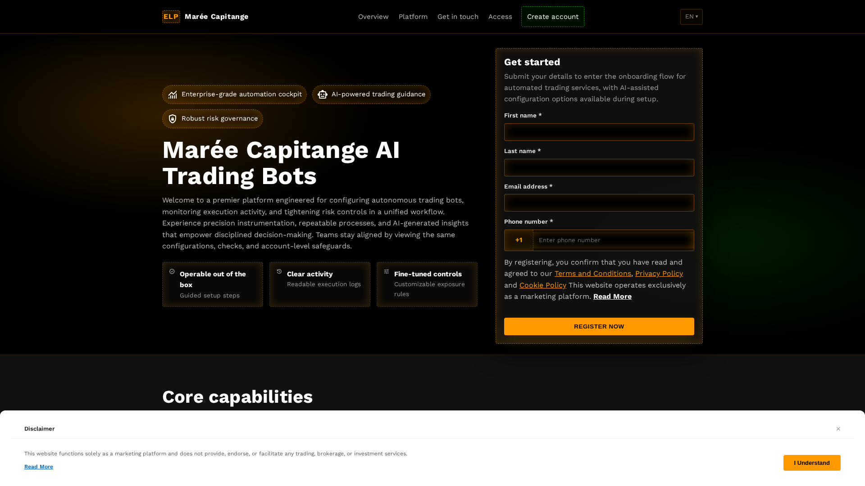Close the Disclaimer banner with the X
Image resolution: width=865 pixels, height=486 pixels.
[838, 429]
